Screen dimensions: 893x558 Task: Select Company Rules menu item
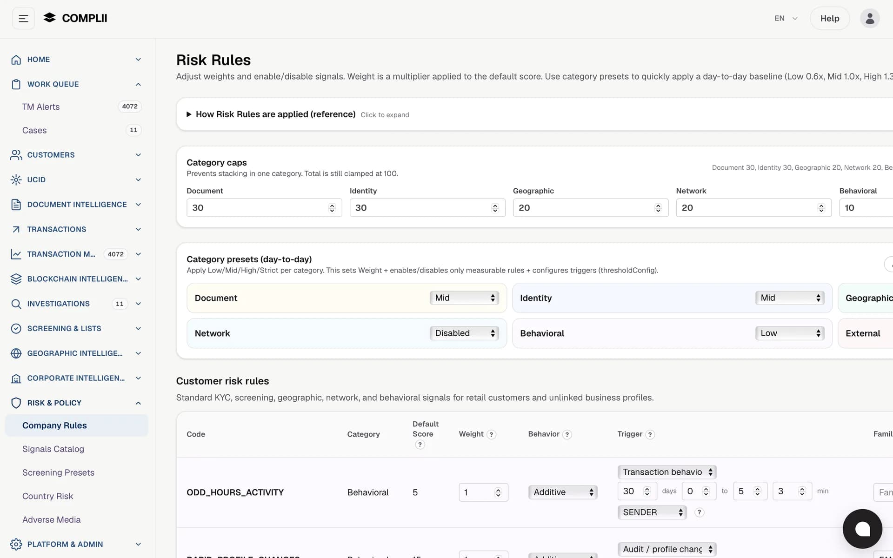click(x=77, y=425)
